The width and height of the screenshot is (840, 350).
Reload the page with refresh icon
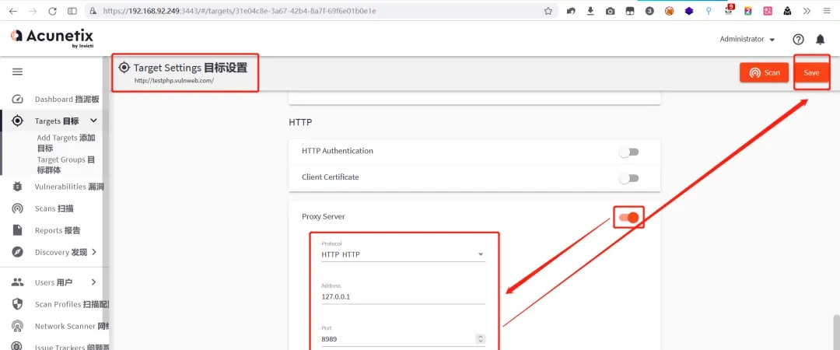52,11
